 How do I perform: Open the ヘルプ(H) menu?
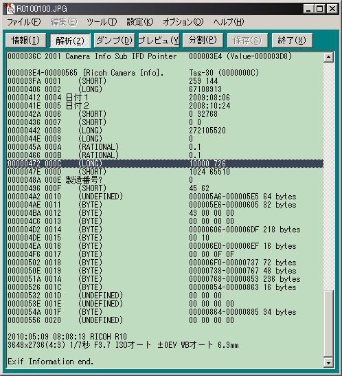[x=228, y=22]
